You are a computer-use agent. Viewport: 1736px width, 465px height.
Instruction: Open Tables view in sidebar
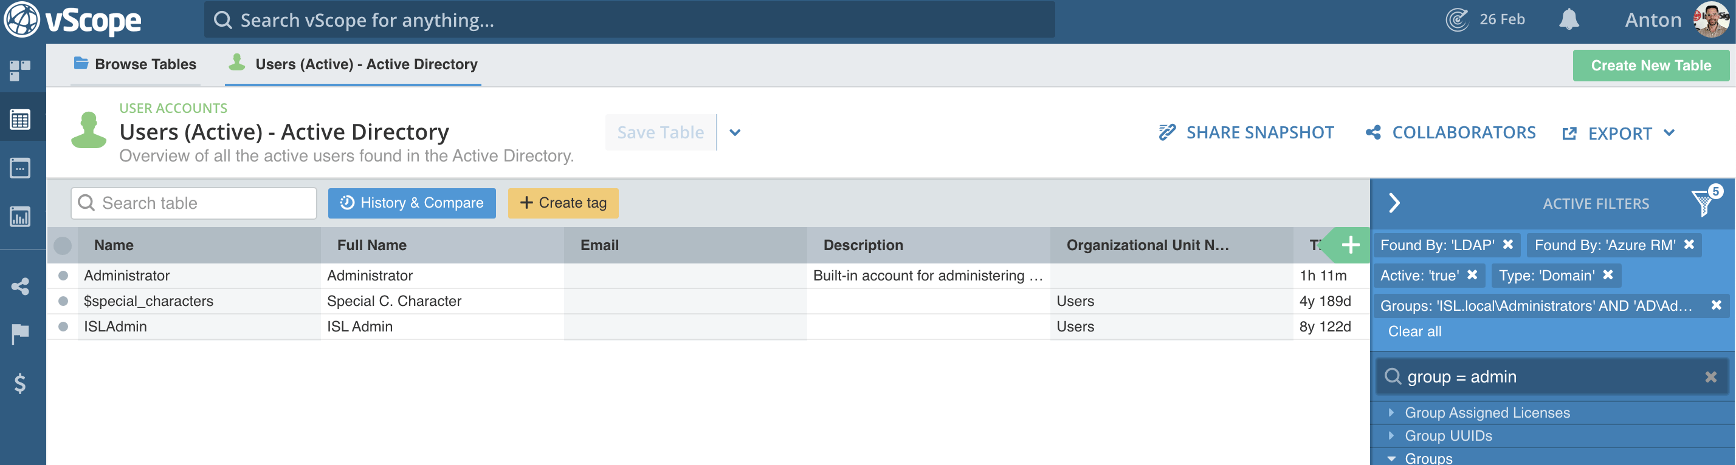tap(20, 119)
